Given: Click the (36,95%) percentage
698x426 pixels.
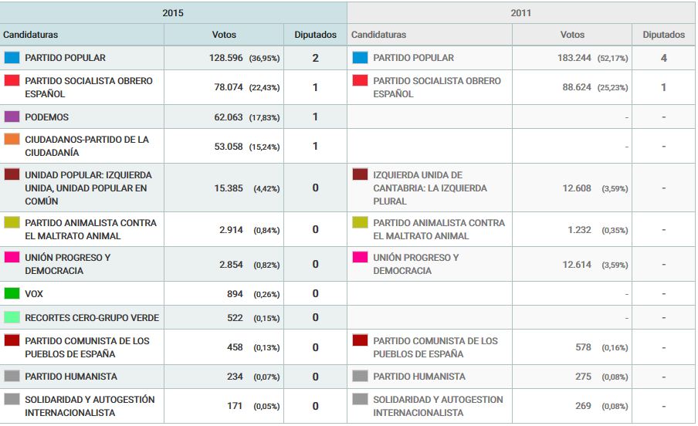Looking at the screenshot, I should [x=264, y=59].
